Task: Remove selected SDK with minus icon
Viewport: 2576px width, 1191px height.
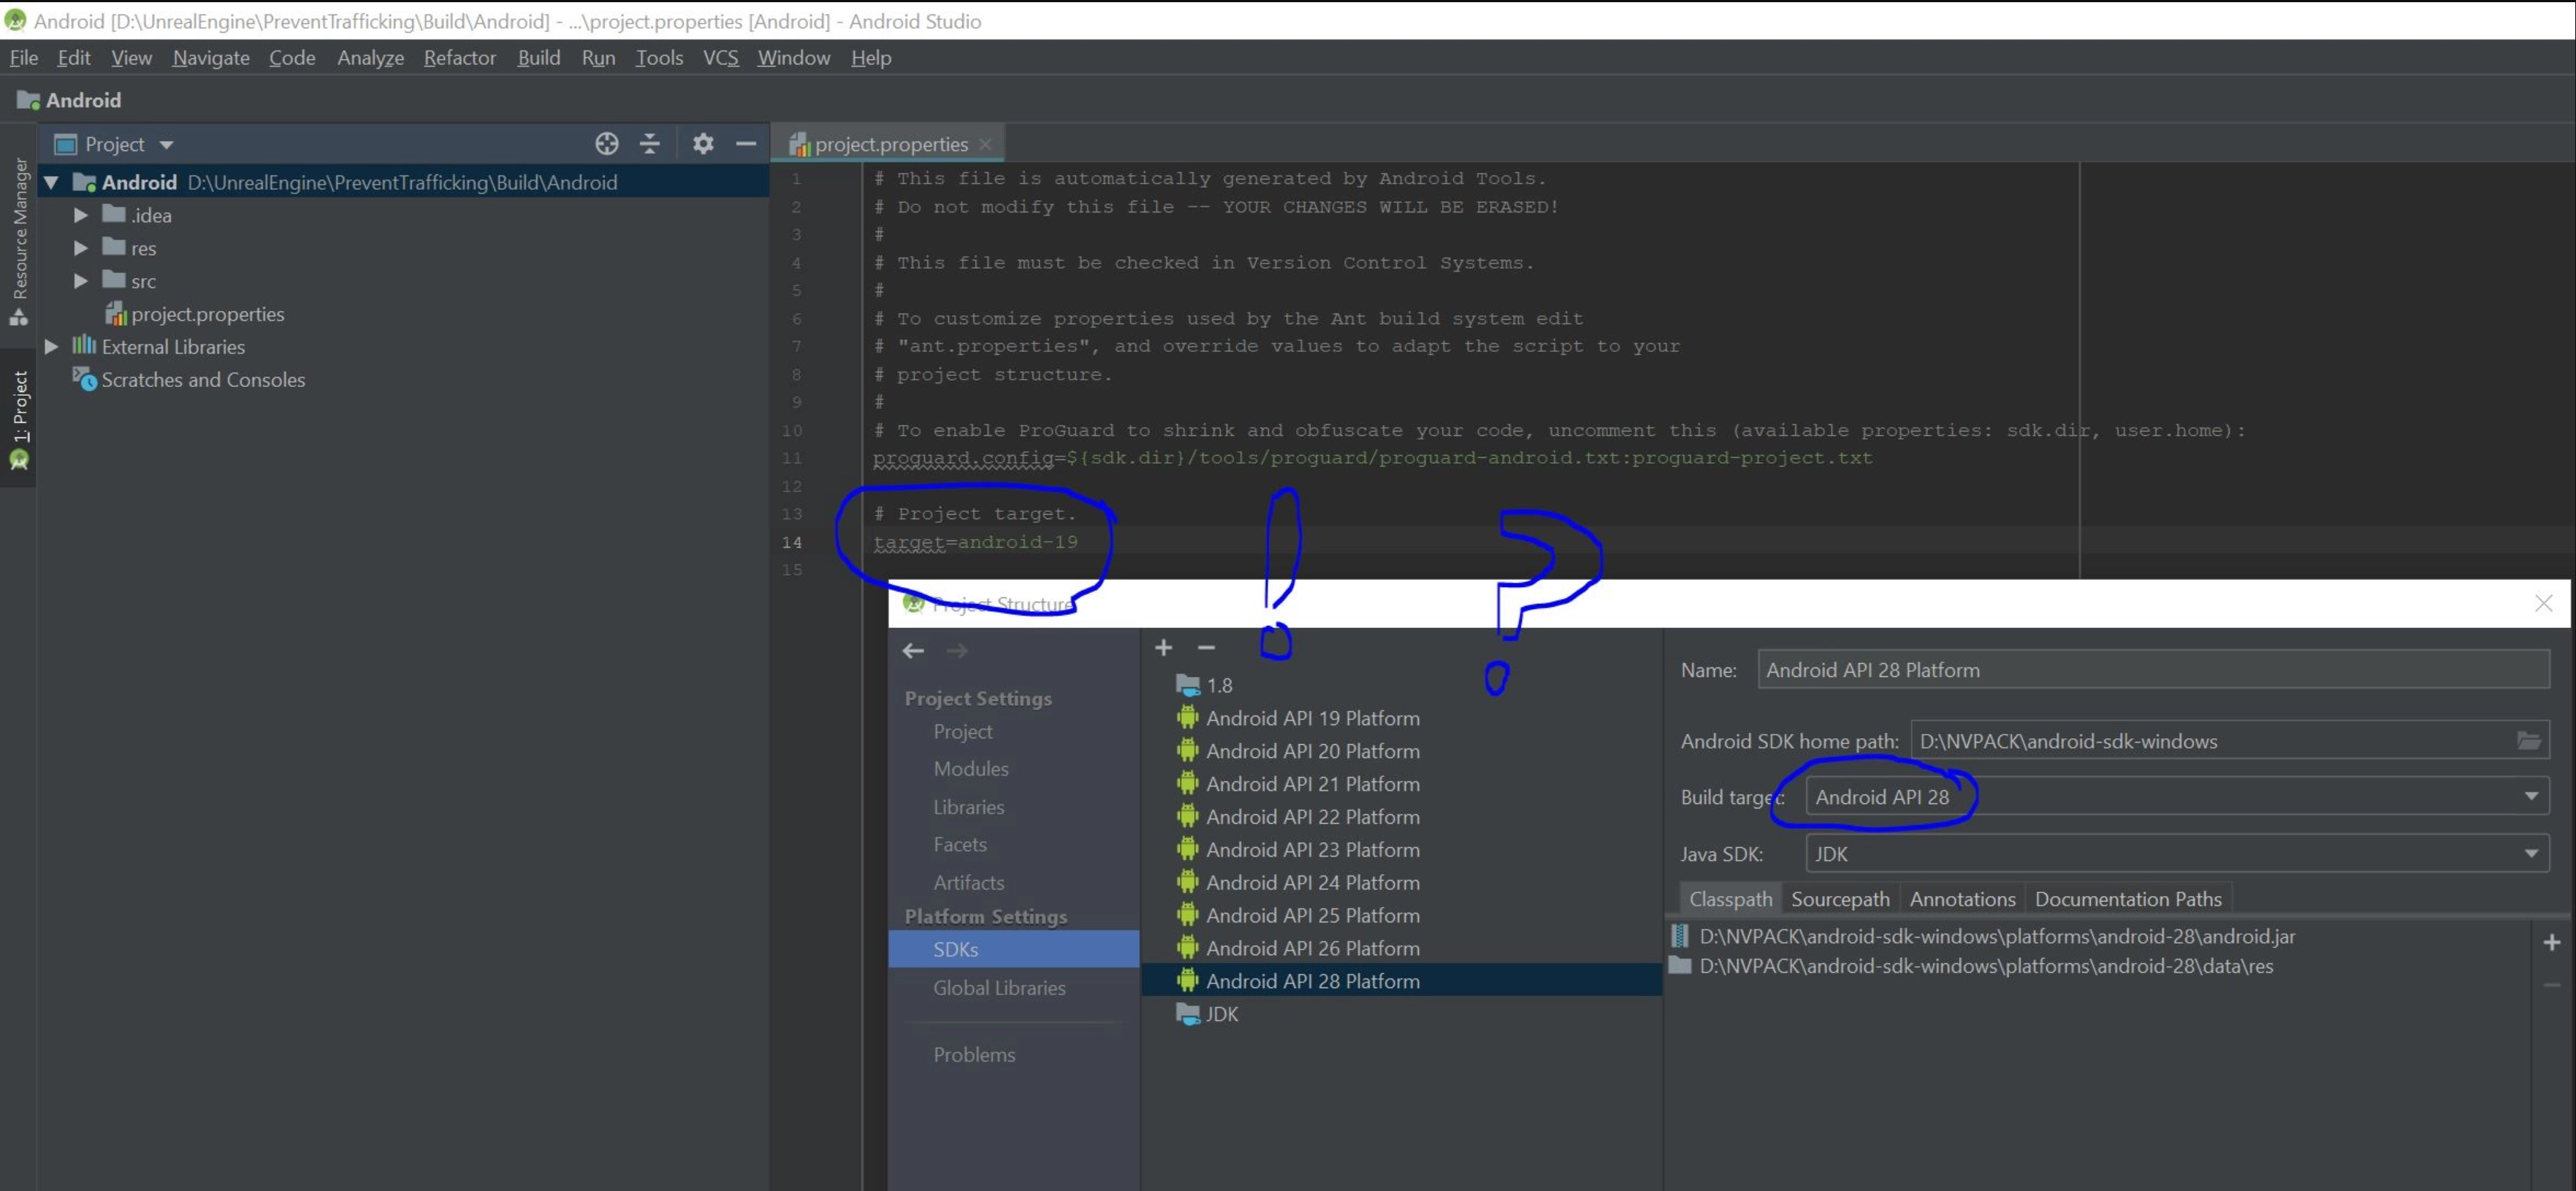Action: click(1206, 648)
